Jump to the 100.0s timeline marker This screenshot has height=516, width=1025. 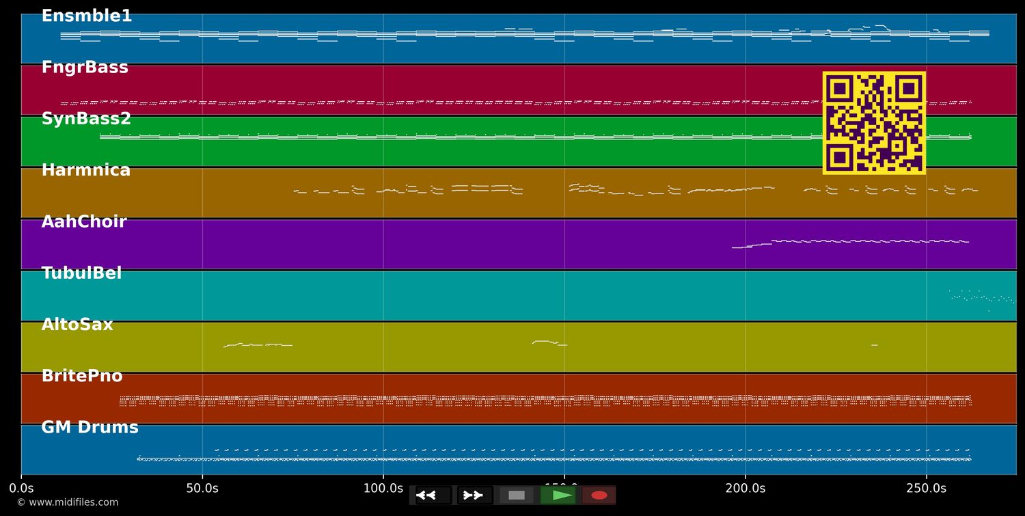tap(383, 489)
